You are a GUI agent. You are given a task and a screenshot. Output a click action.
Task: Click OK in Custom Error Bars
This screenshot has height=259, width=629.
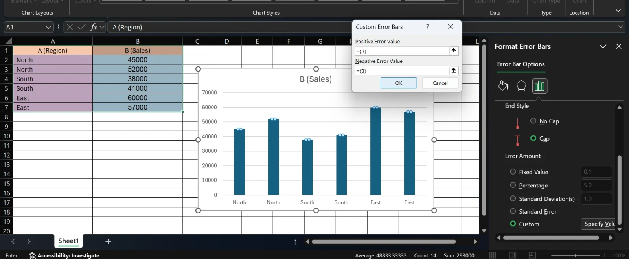tap(399, 83)
